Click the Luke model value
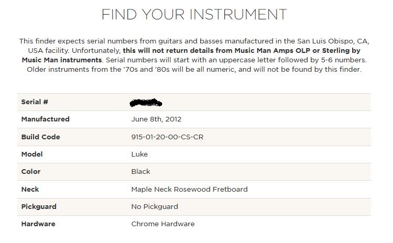The height and width of the screenshot is (243, 393). coord(139,154)
